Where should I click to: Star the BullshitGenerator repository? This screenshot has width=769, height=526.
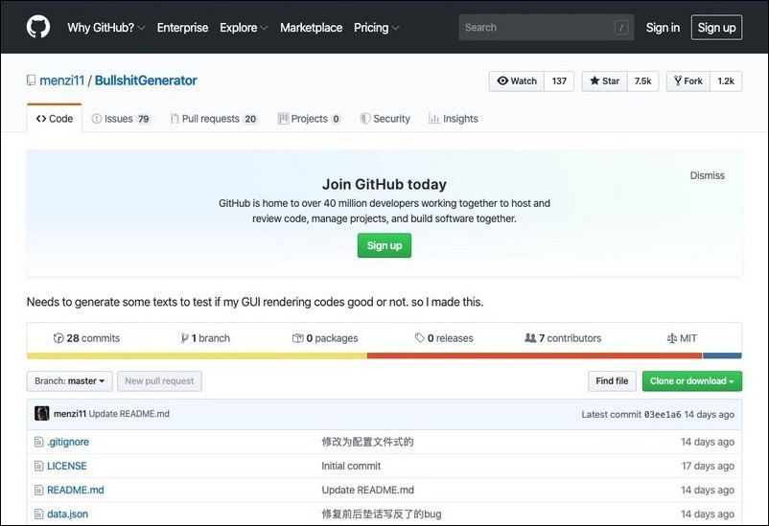[604, 81]
